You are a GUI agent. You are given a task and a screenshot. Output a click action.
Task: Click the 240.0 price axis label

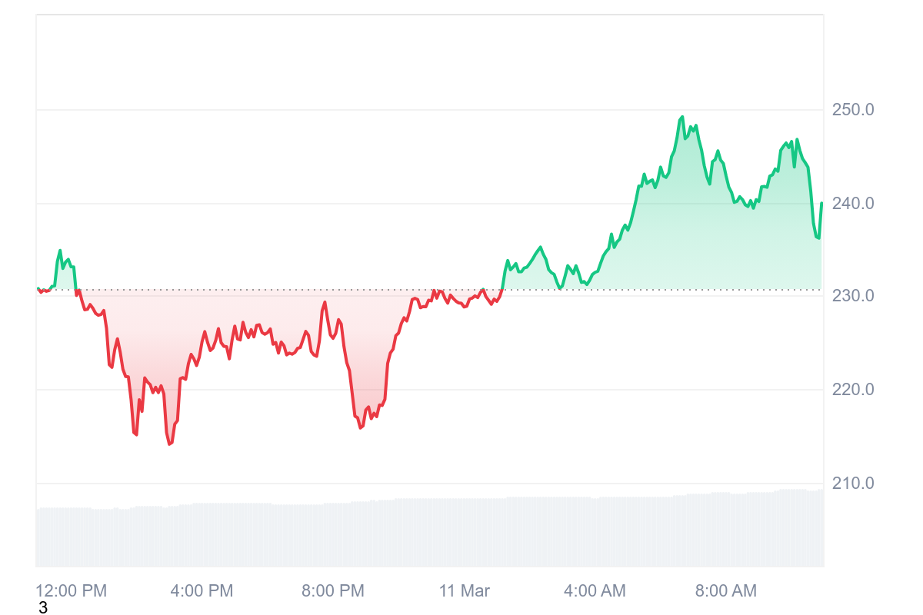853,204
